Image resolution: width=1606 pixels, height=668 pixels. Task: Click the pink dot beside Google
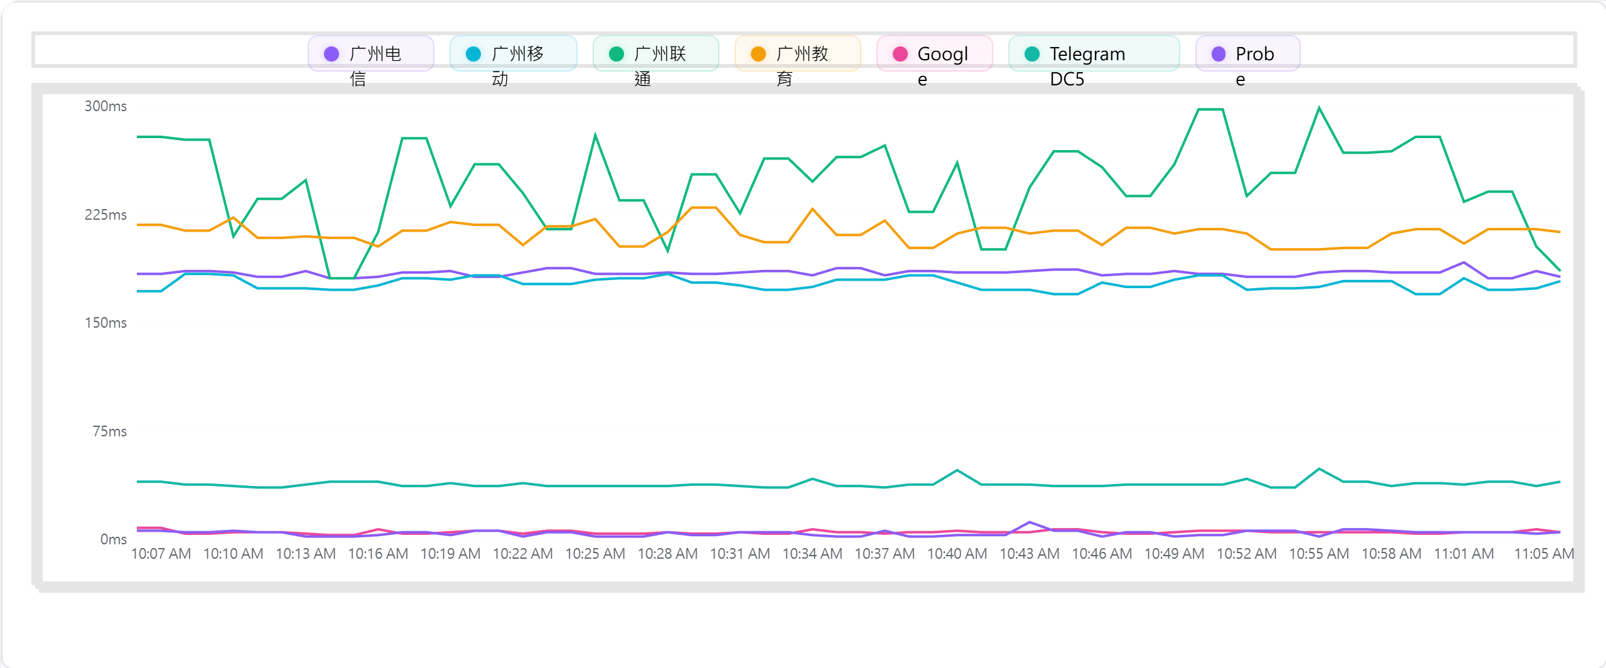pos(900,54)
